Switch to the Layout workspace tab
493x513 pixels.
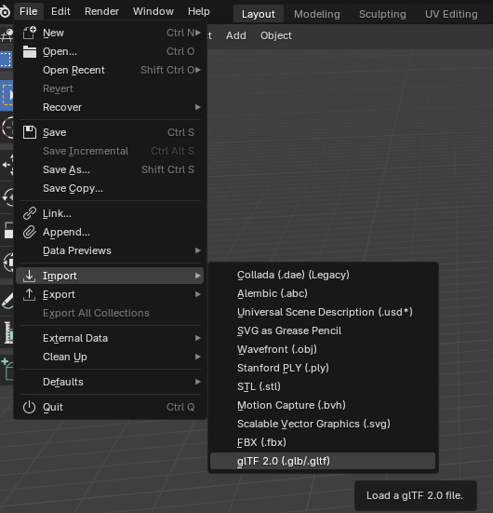[x=259, y=14]
